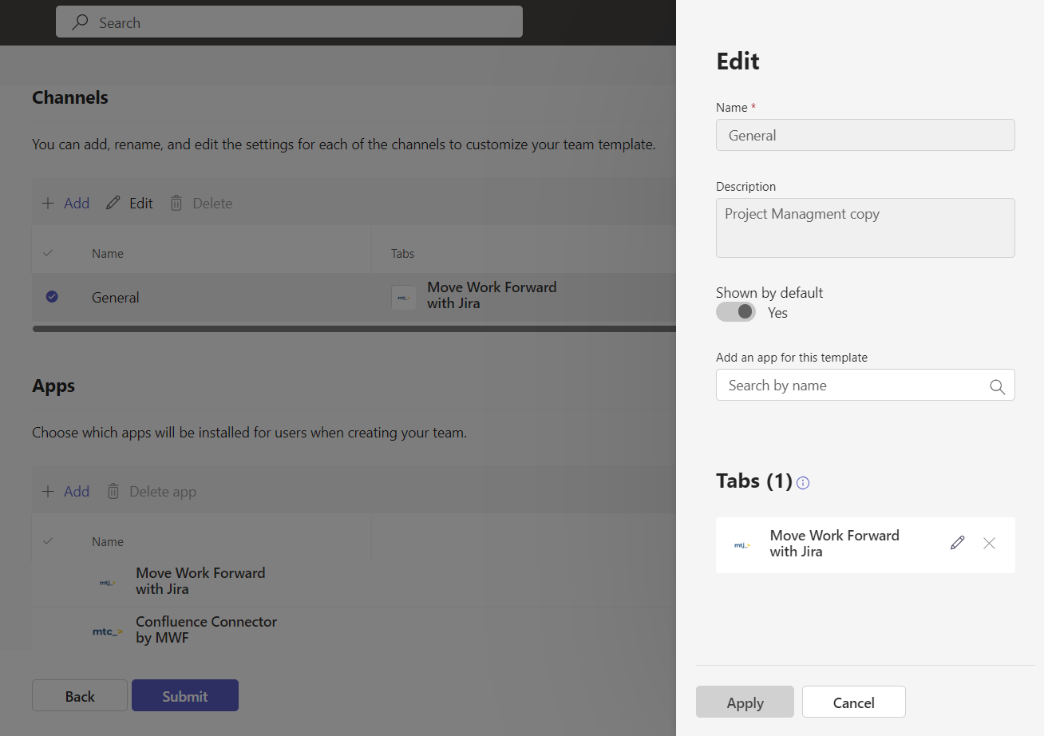Screen dimensions: 1044x736
Task: Click the Back button
Action: (x=79, y=695)
